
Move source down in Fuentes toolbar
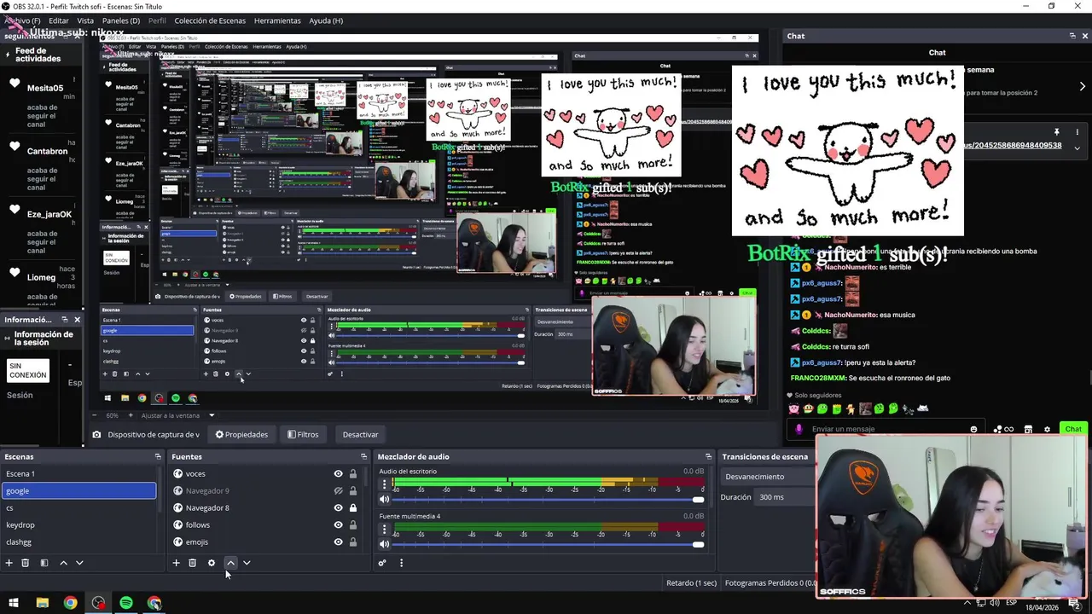click(247, 563)
